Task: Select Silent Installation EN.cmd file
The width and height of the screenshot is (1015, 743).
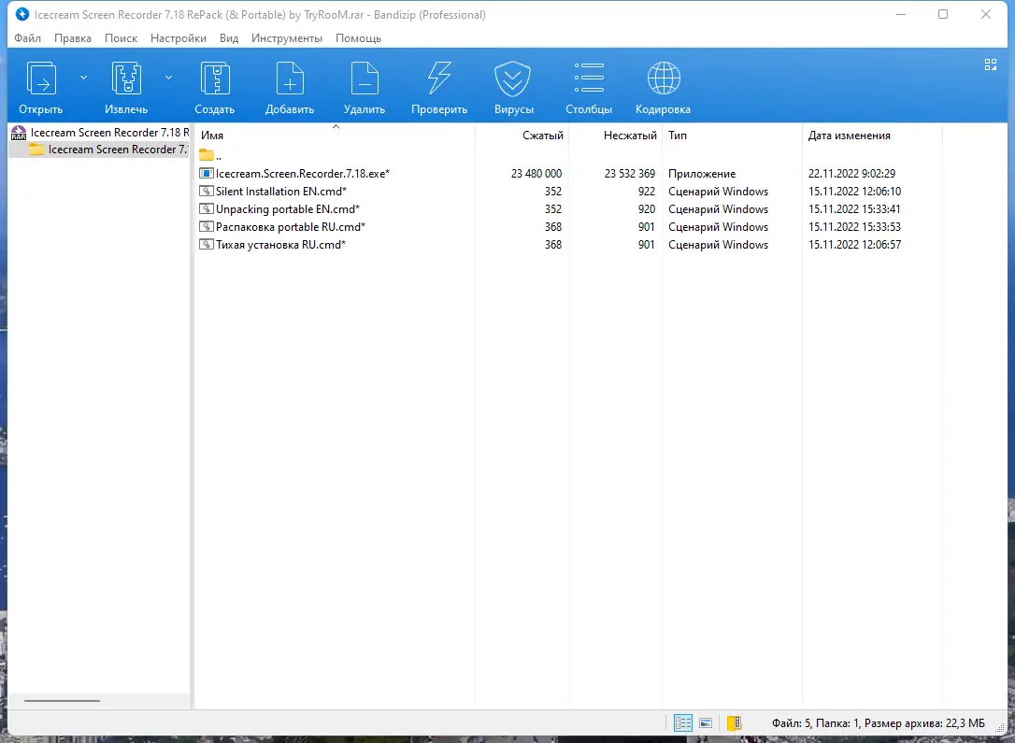Action: pyautogui.click(x=281, y=192)
